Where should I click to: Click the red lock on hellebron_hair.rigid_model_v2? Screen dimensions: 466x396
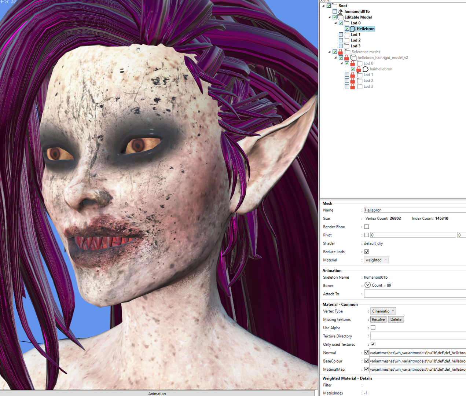[346, 58]
